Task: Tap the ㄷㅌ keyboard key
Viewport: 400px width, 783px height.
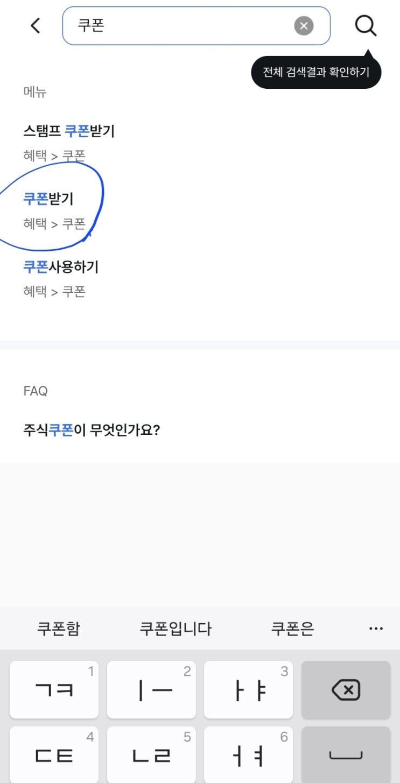Action: coord(54,755)
